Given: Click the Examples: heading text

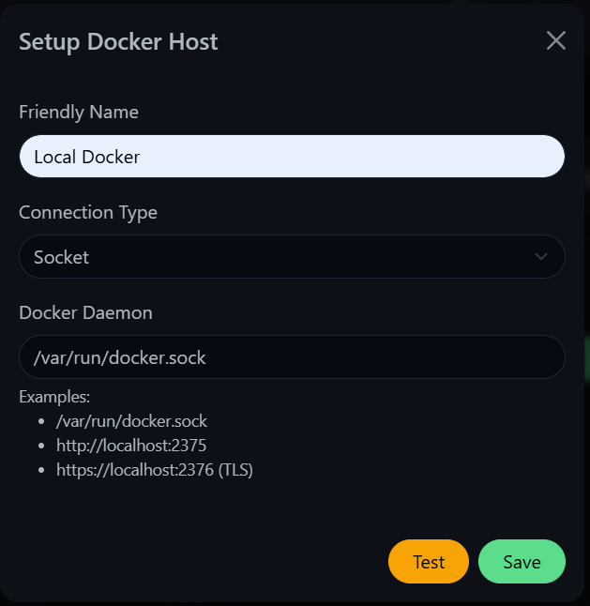Looking at the screenshot, I should click(54, 397).
